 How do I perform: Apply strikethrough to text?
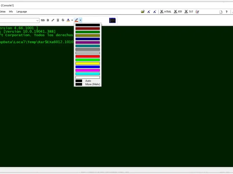[x=63, y=20]
